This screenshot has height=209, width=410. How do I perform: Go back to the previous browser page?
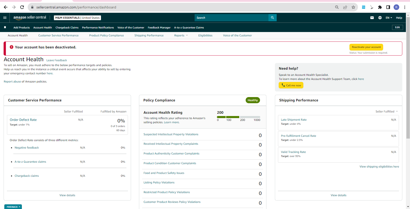[x=6, y=7]
